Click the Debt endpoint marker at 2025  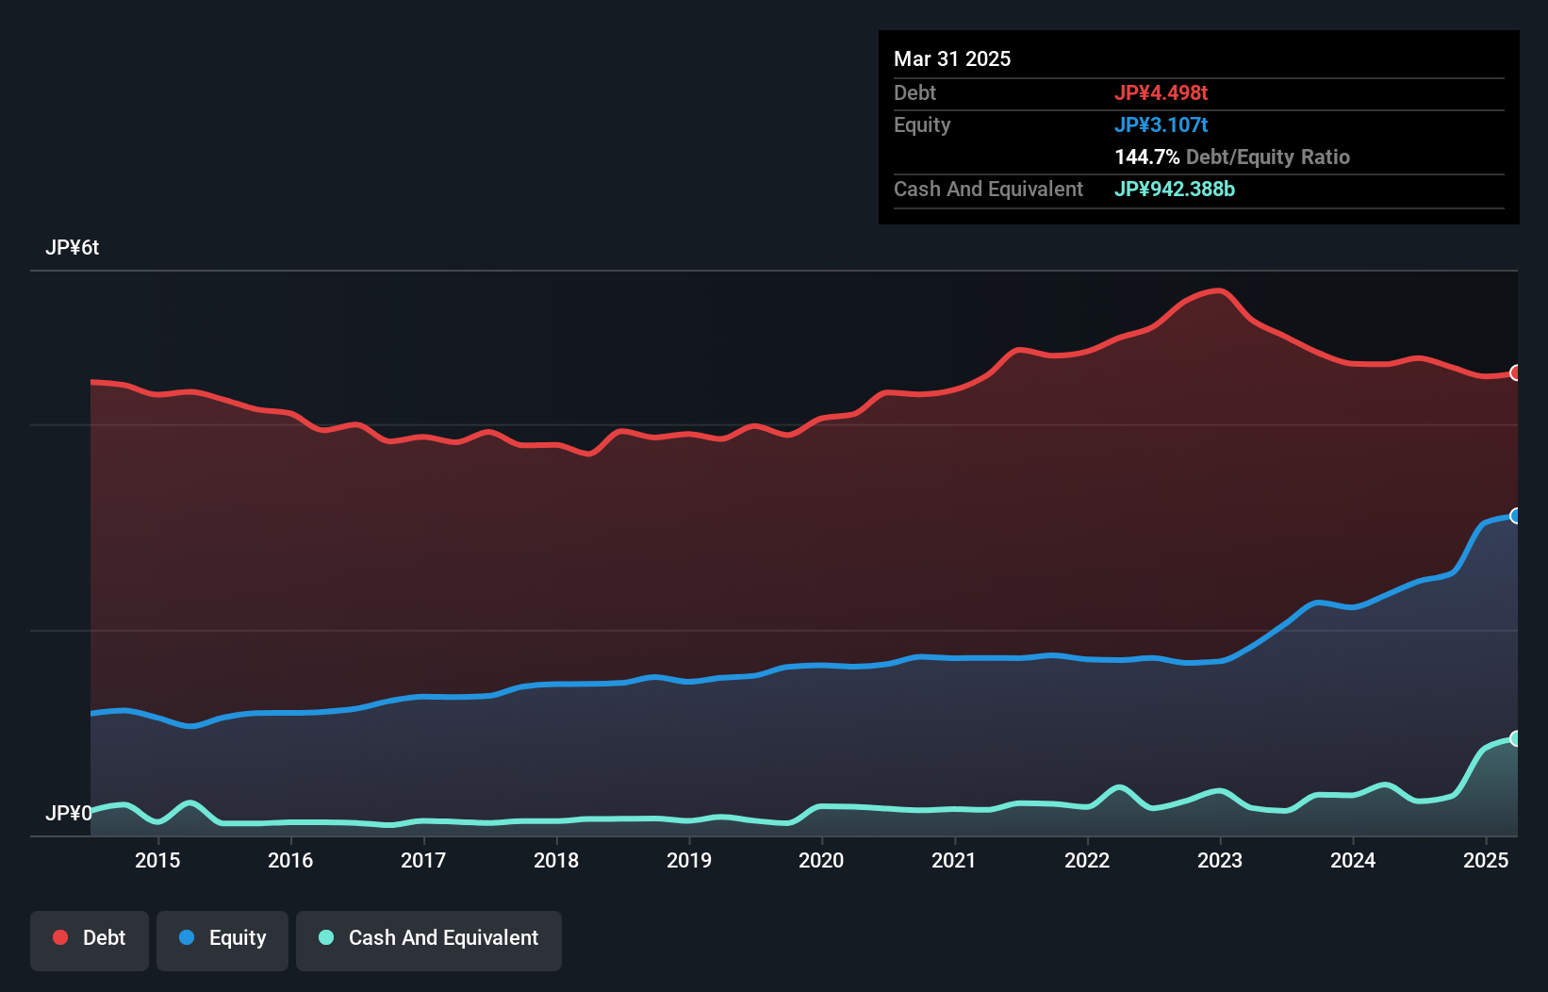[x=1515, y=372]
